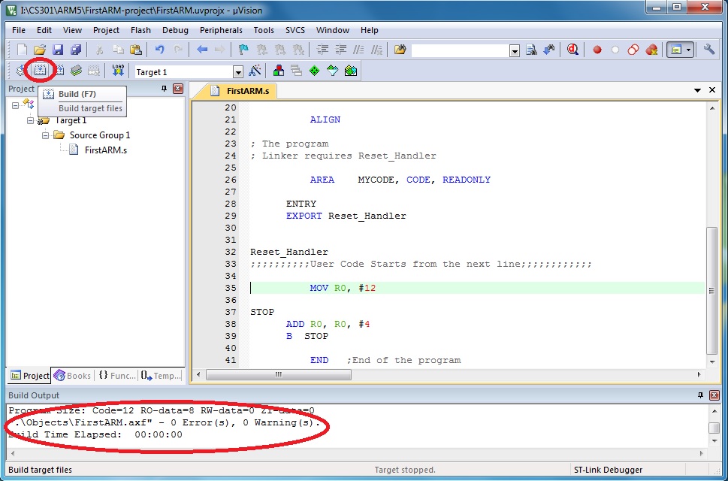Toggle a bookmark with the flag icon
The width and height of the screenshot is (728, 481).
243,50
